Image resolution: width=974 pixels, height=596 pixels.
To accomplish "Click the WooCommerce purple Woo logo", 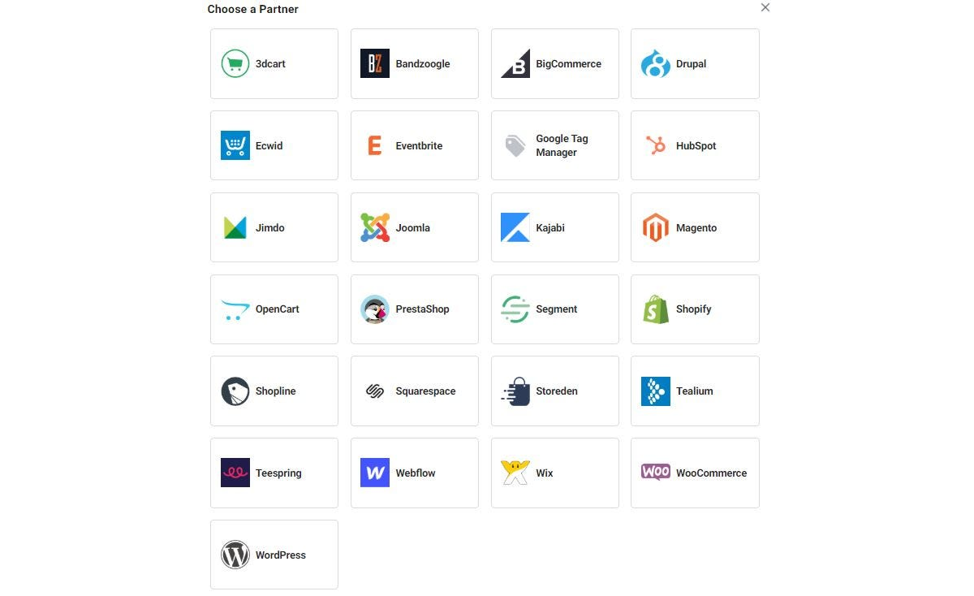I will (656, 472).
